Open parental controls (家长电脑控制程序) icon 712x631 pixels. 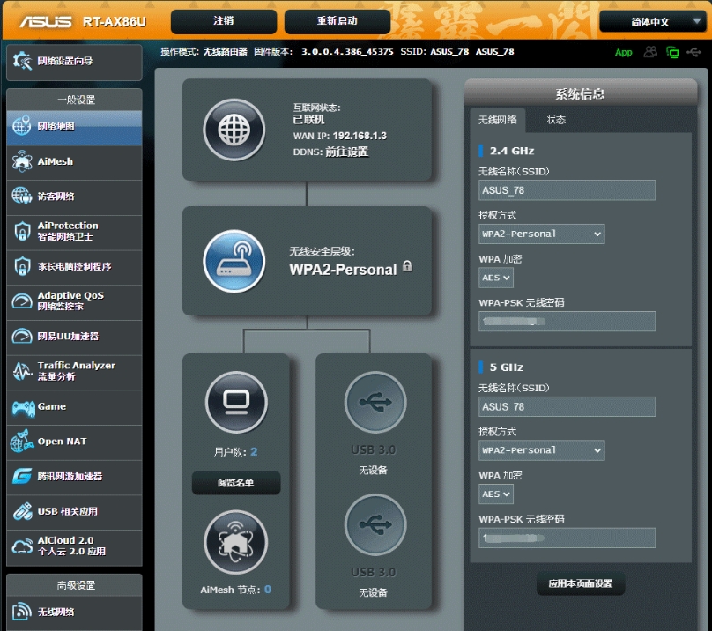(x=22, y=266)
